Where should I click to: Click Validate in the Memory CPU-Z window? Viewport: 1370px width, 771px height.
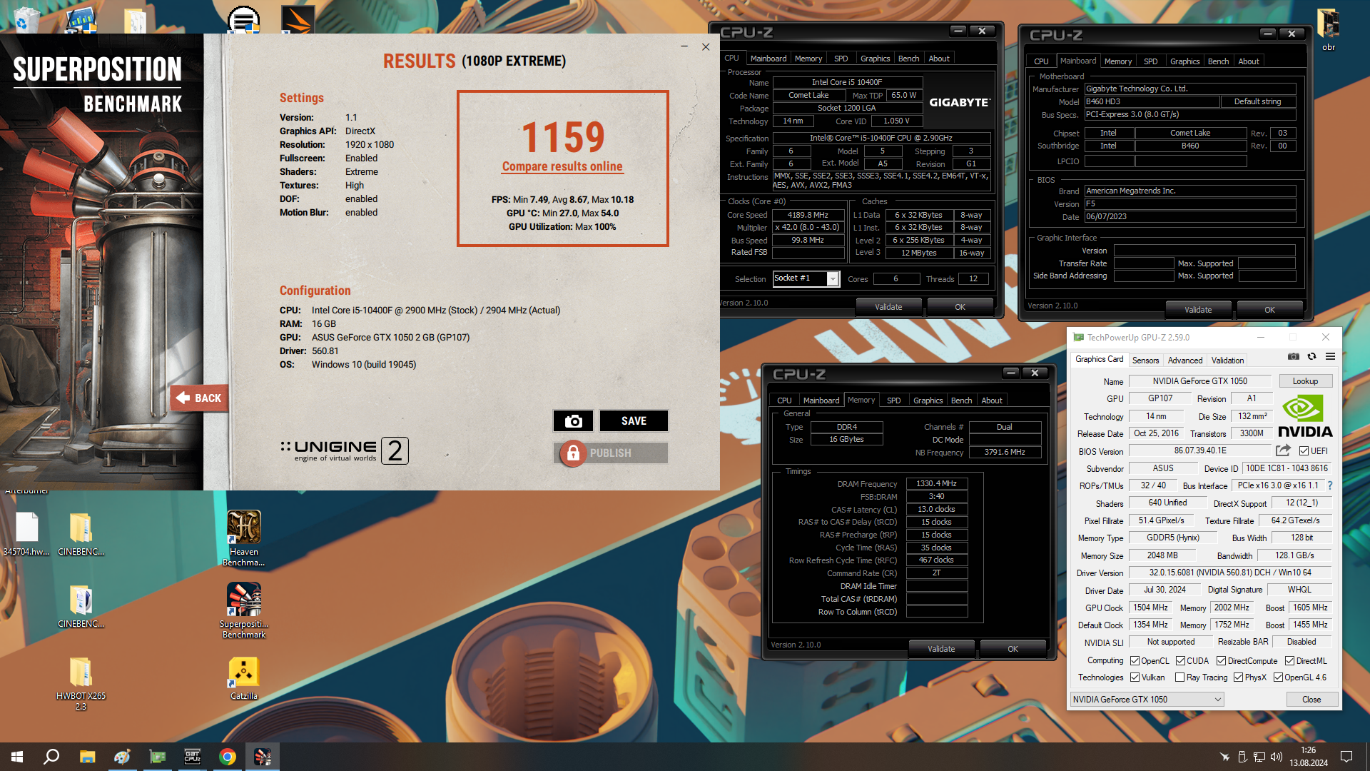[941, 649]
